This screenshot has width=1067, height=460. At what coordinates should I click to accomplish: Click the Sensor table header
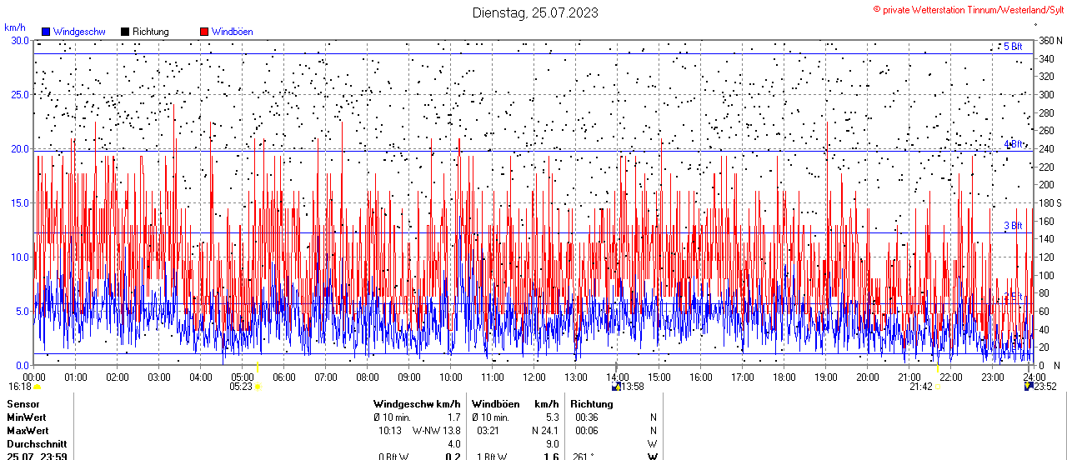coord(23,403)
